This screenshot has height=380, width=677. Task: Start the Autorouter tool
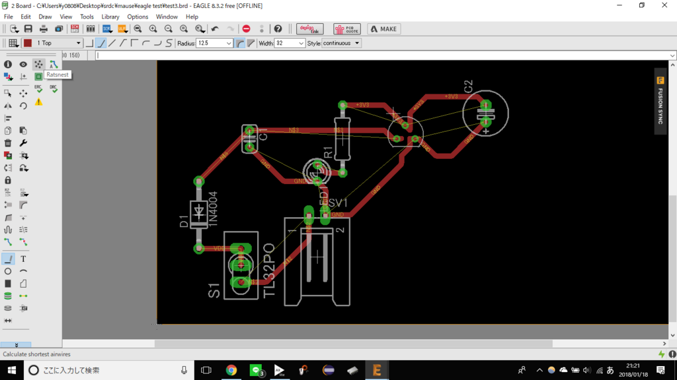[x=54, y=64]
